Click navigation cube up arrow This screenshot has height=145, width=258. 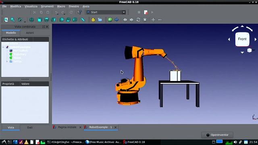(242, 26)
